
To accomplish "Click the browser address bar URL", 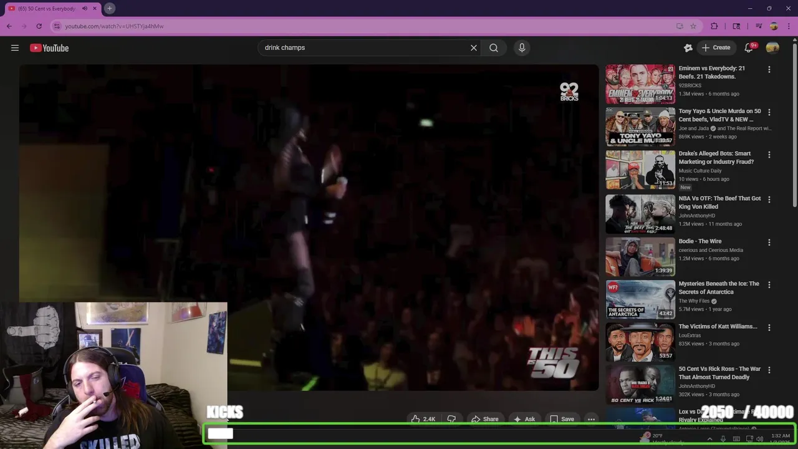I will (114, 26).
